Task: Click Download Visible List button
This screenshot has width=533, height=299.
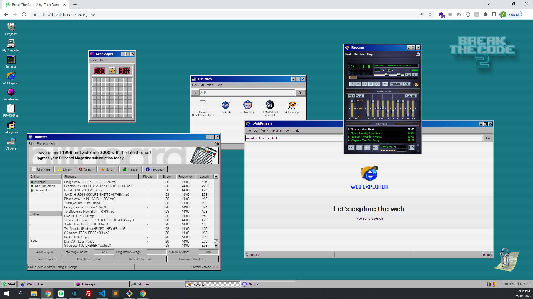Action: coord(193,259)
